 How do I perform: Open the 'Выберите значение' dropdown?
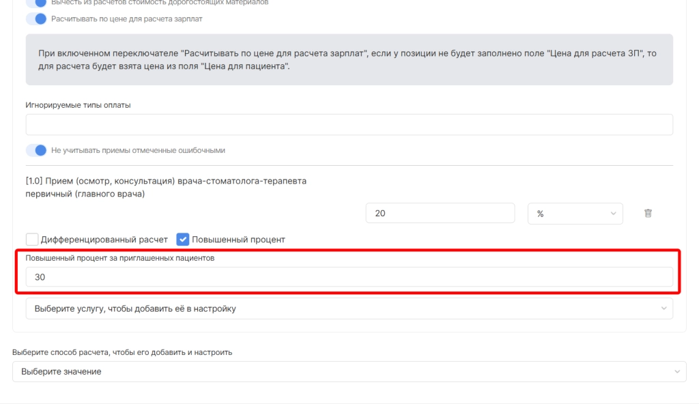pos(341,371)
